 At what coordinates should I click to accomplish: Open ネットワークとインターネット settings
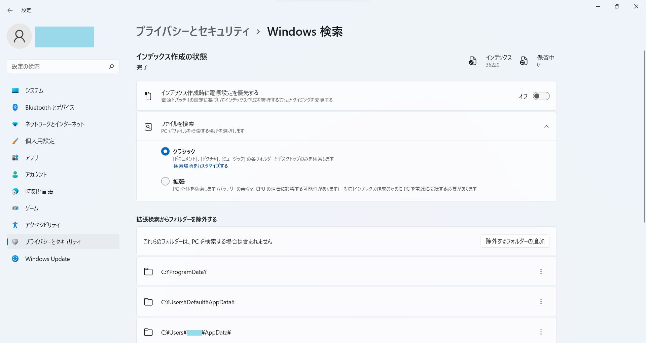[54, 124]
